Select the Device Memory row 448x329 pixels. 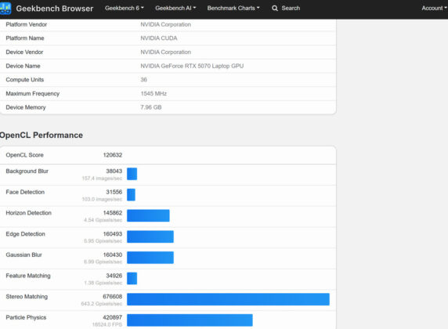pyautogui.click(x=168, y=107)
